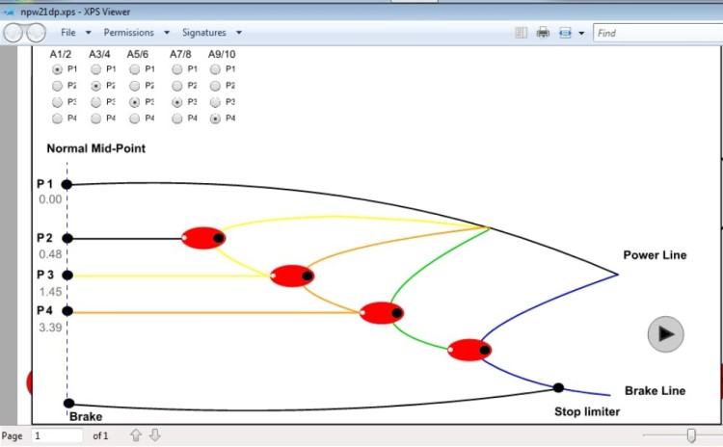723x447 pixels.
Task: Click the page number input field
Action: (58, 436)
